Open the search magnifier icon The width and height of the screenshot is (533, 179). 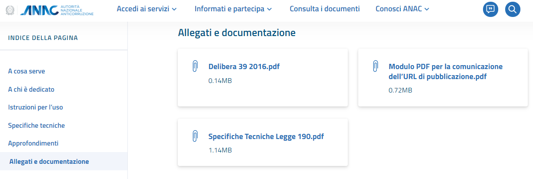click(513, 9)
